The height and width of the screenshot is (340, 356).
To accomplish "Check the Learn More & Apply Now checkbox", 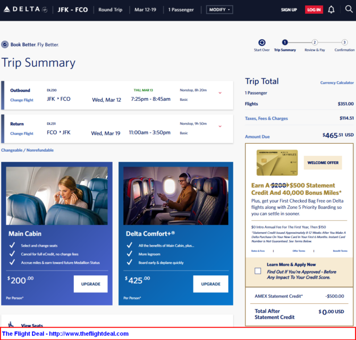I will [258, 271].
